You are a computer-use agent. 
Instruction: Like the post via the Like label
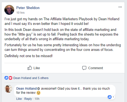coord(37,68)
